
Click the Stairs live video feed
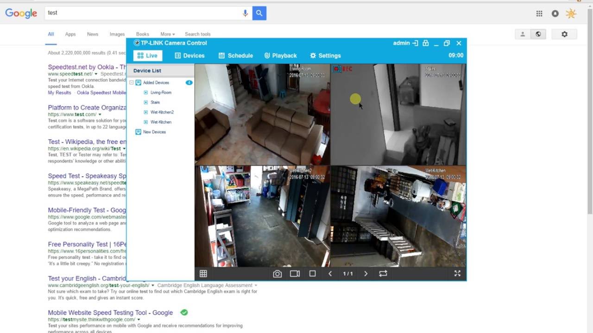[398, 114]
